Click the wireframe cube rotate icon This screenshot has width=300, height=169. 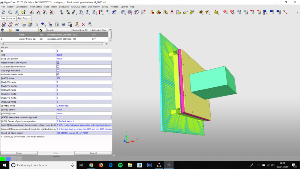tap(143, 12)
